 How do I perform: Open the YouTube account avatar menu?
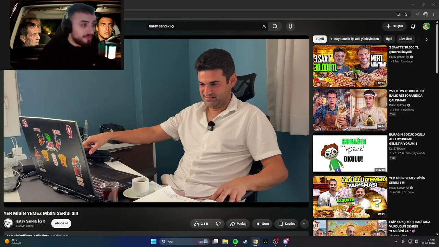tap(426, 26)
